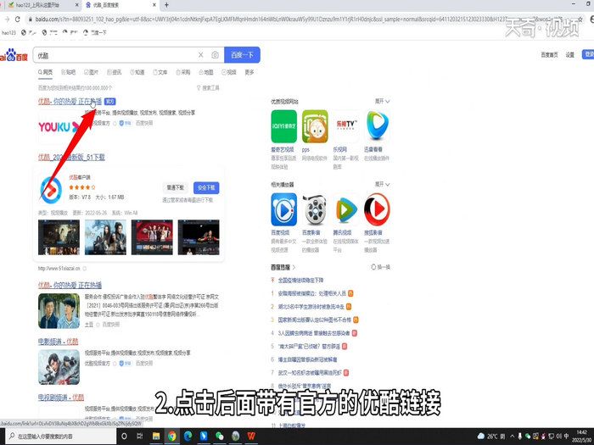Open the 搜索工具 filter options
Screen dimensions: 594x445
coord(208,88)
